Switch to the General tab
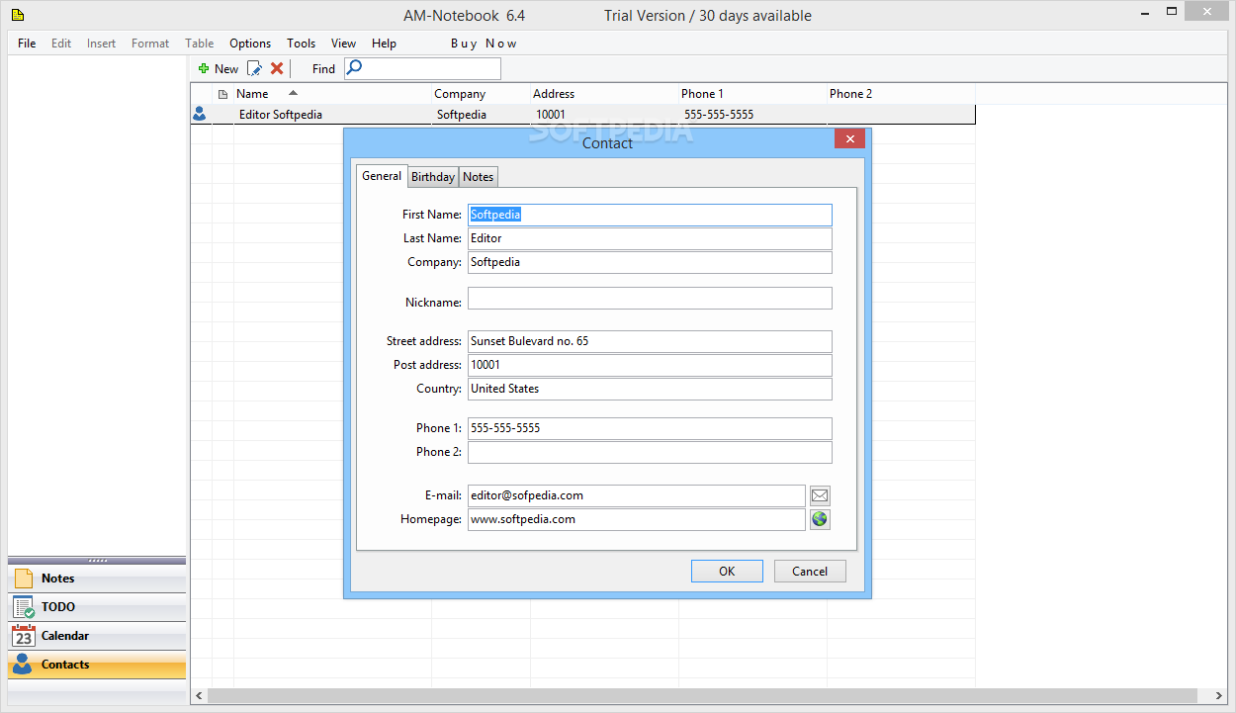This screenshot has width=1236, height=713. pos(382,176)
